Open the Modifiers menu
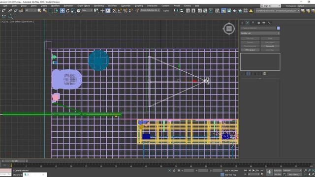Image resolution: width=315 pixels, height=177 pixels. (55, 6)
